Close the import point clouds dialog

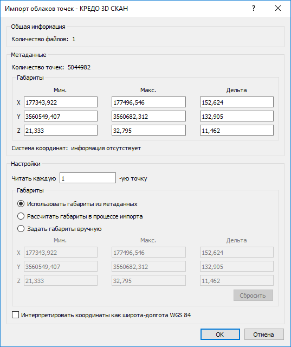(278, 9)
